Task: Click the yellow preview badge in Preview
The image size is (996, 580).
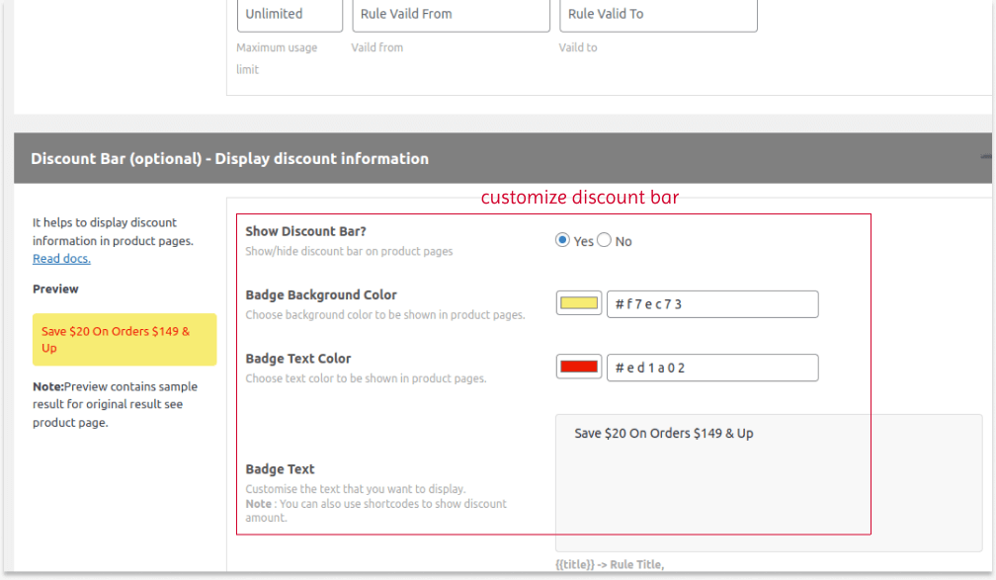Action: [124, 340]
